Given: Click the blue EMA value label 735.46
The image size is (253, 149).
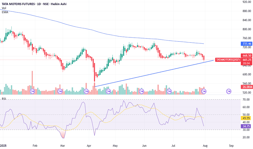Looking at the screenshot, I should (x=247, y=44).
